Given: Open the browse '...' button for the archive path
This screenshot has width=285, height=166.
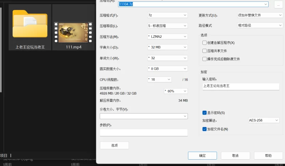Looking at the screenshot, I should 278,4.
